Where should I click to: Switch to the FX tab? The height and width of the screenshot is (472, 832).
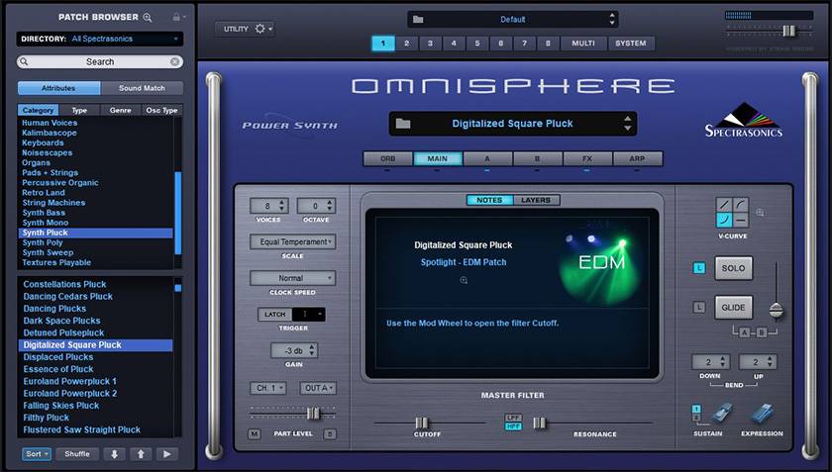pyautogui.click(x=587, y=158)
